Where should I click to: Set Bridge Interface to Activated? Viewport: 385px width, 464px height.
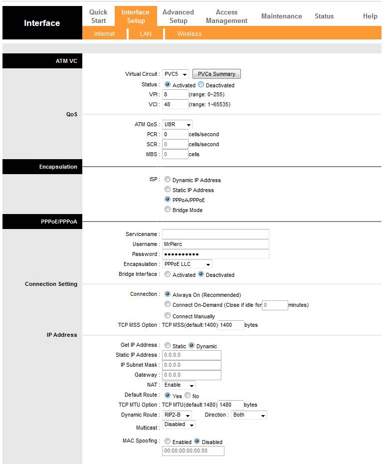[x=168, y=274]
